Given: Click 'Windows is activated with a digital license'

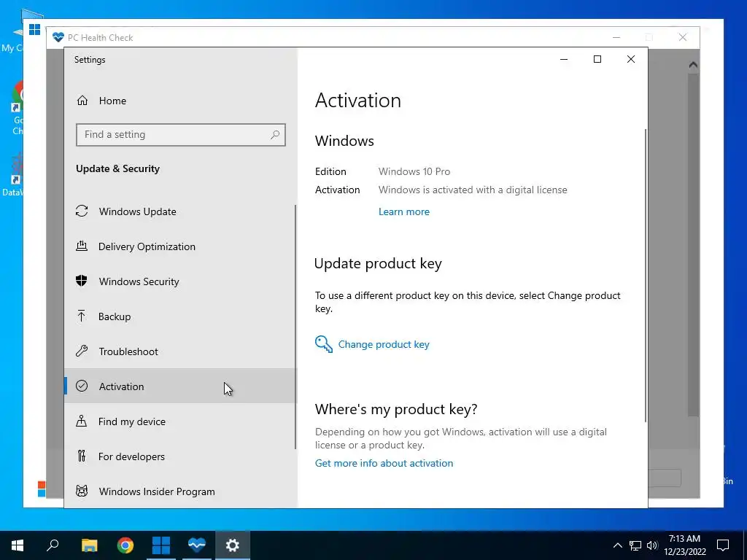Looking at the screenshot, I should click(473, 190).
